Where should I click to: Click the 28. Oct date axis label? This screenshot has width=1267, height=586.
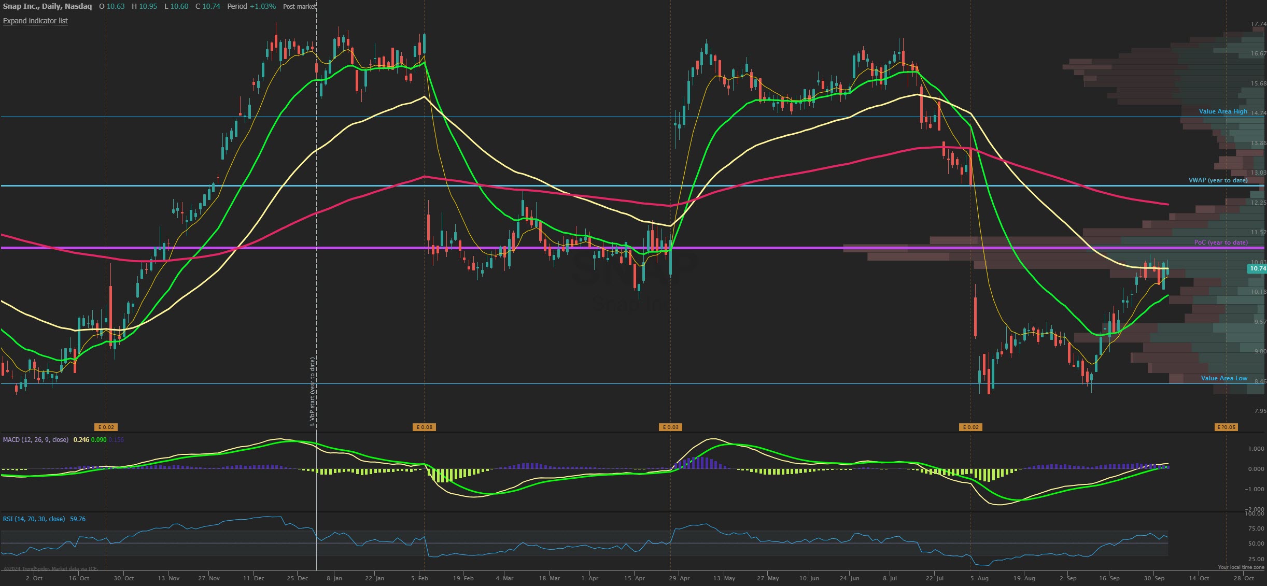(x=1243, y=578)
